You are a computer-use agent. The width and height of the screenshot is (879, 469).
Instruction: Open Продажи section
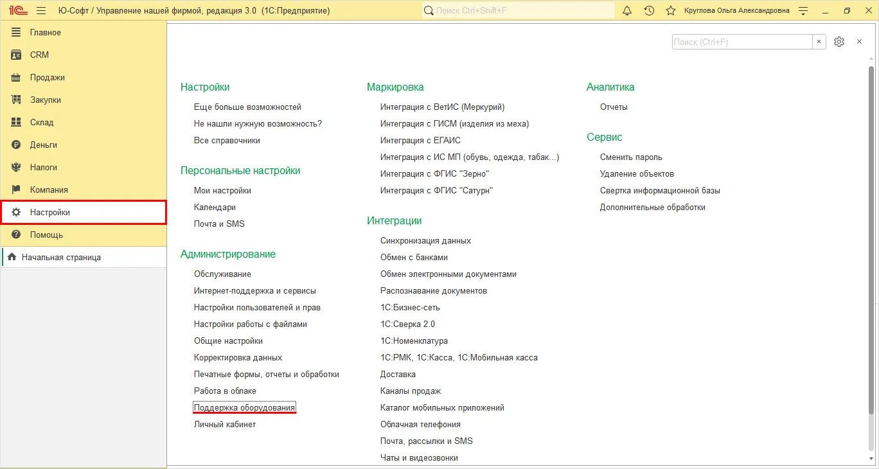84,77
